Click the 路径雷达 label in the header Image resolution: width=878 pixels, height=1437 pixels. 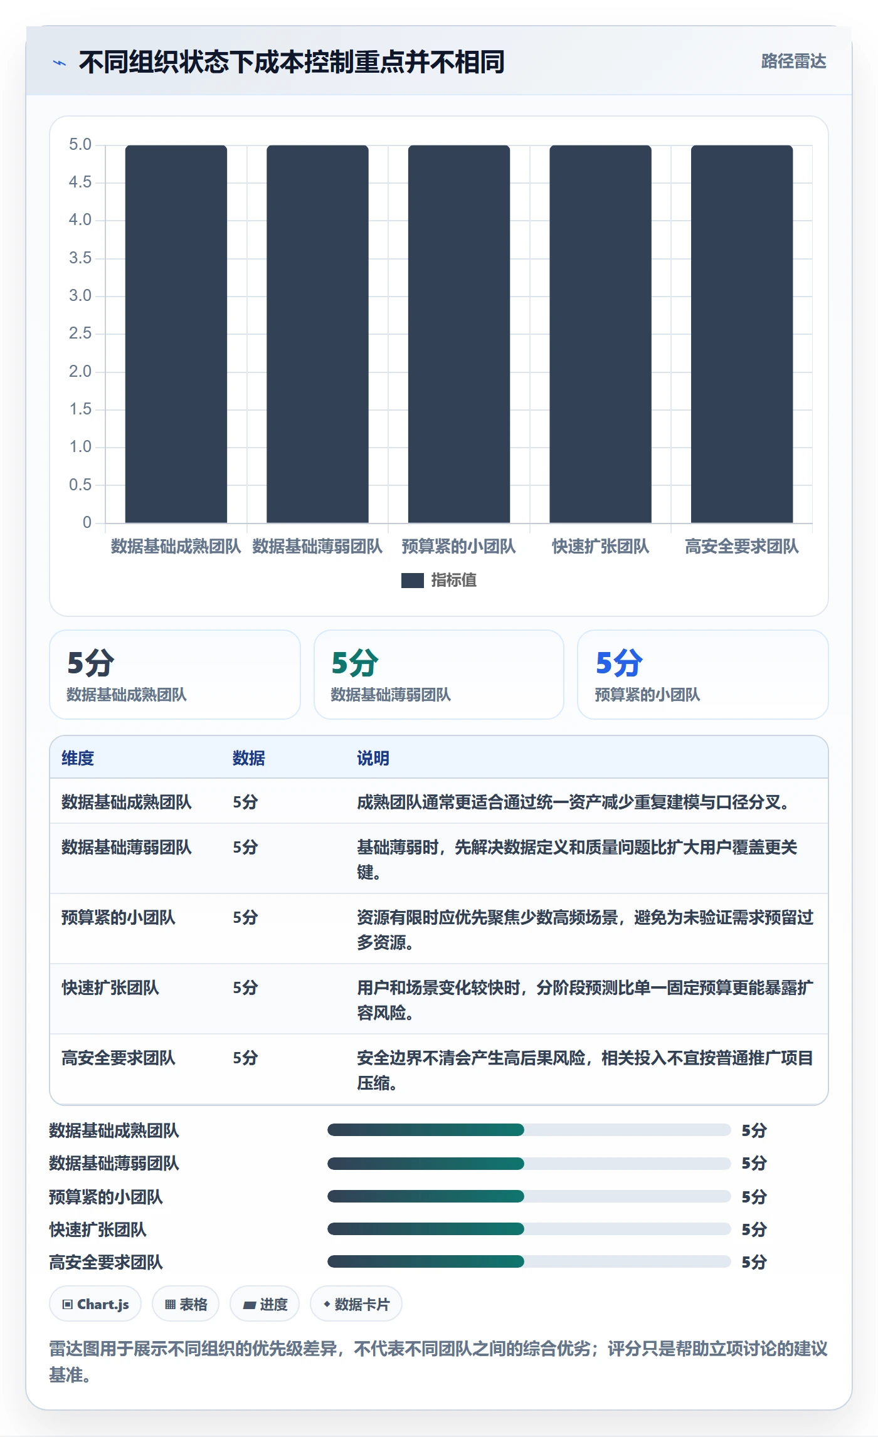(x=793, y=61)
